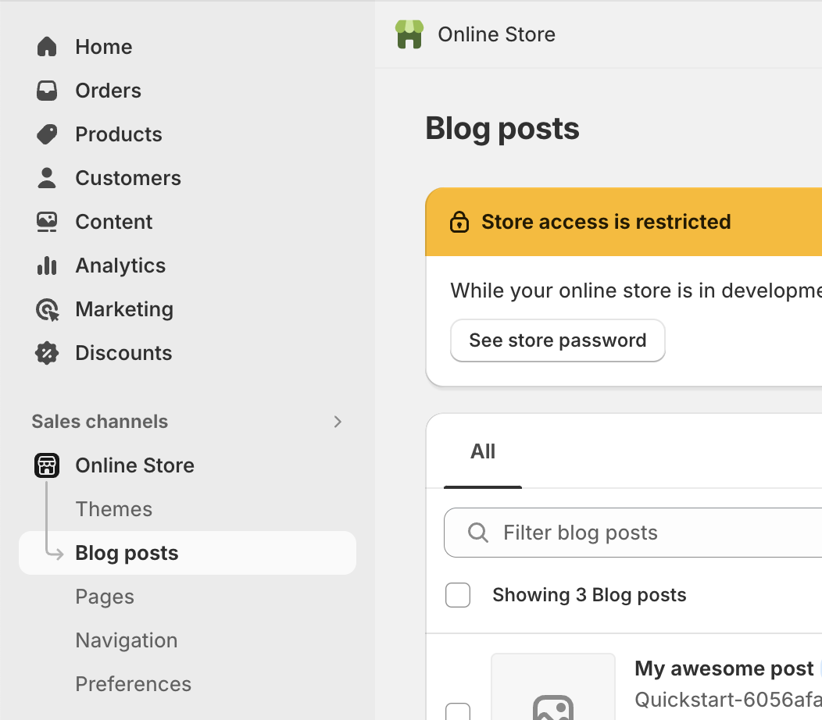Open Themes under Online Store
Screen dimensions: 822x720
click(114, 509)
